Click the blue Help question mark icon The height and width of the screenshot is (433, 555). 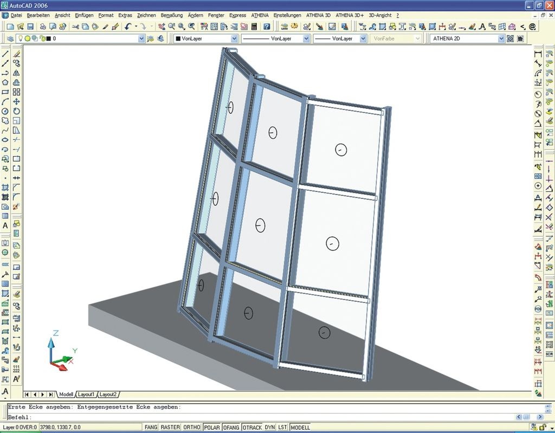pyautogui.click(x=267, y=27)
